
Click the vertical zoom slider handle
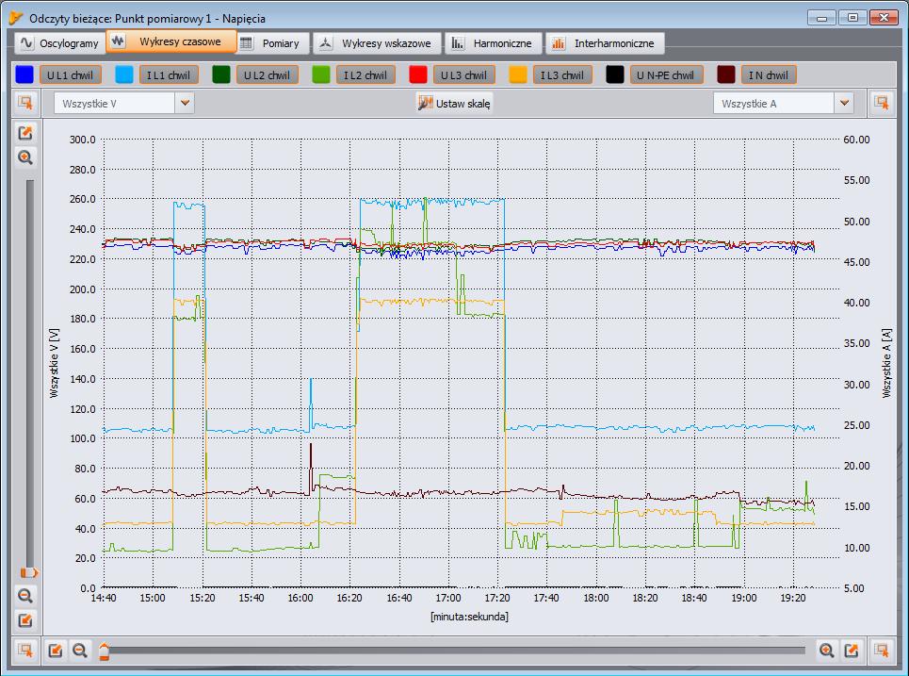(29, 572)
